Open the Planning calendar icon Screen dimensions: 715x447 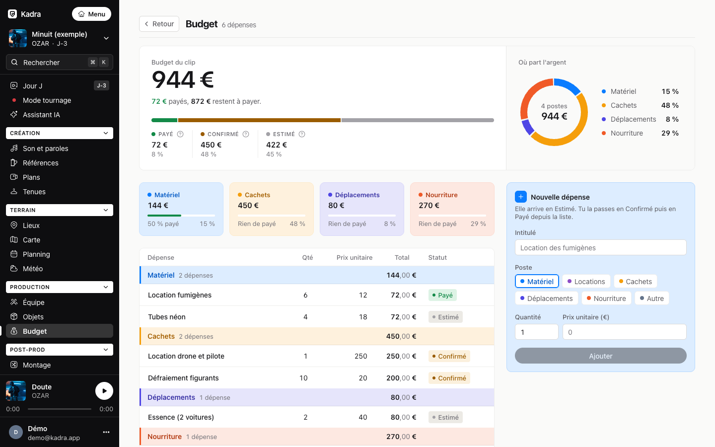point(14,254)
